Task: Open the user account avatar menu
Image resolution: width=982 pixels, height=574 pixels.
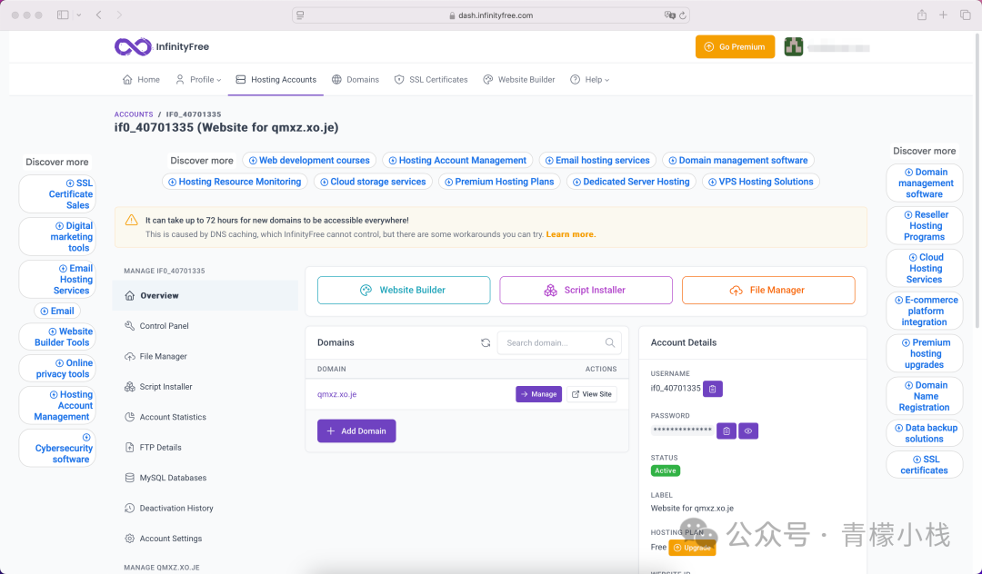Action: pos(794,47)
